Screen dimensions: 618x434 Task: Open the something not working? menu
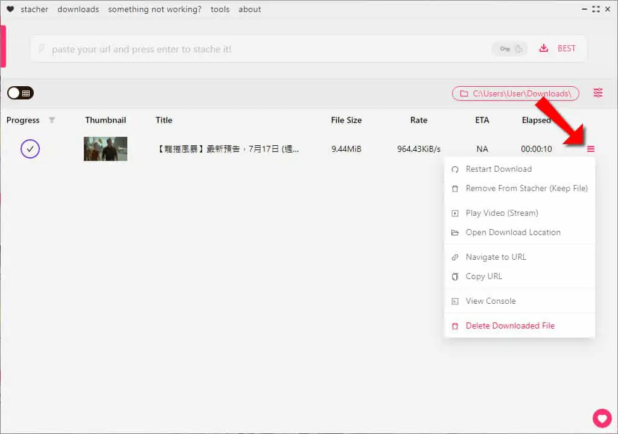pos(154,9)
